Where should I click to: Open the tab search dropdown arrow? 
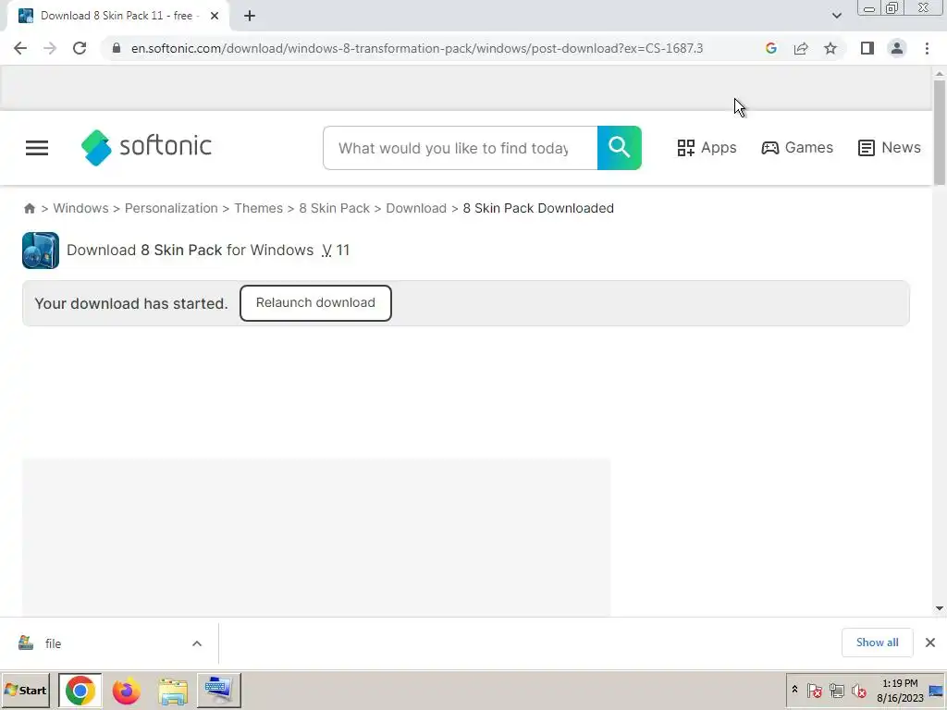(x=836, y=16)
